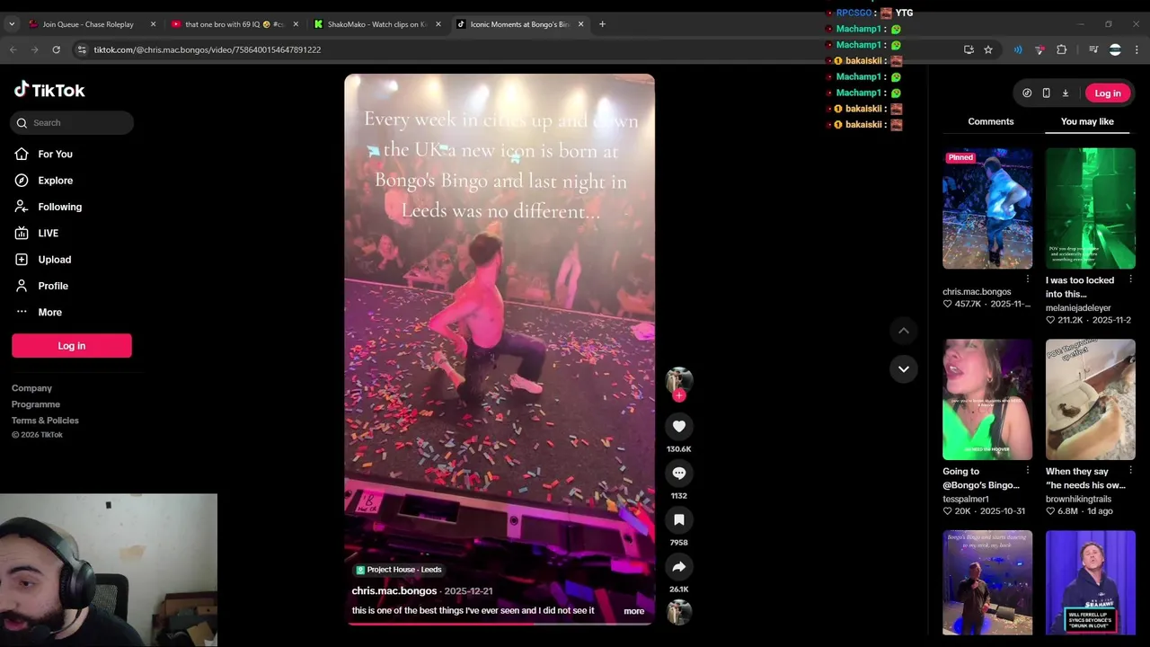
Task: Switch to 'that one bro with 69 IQ' tab
Action: click(x=234, y=24)
